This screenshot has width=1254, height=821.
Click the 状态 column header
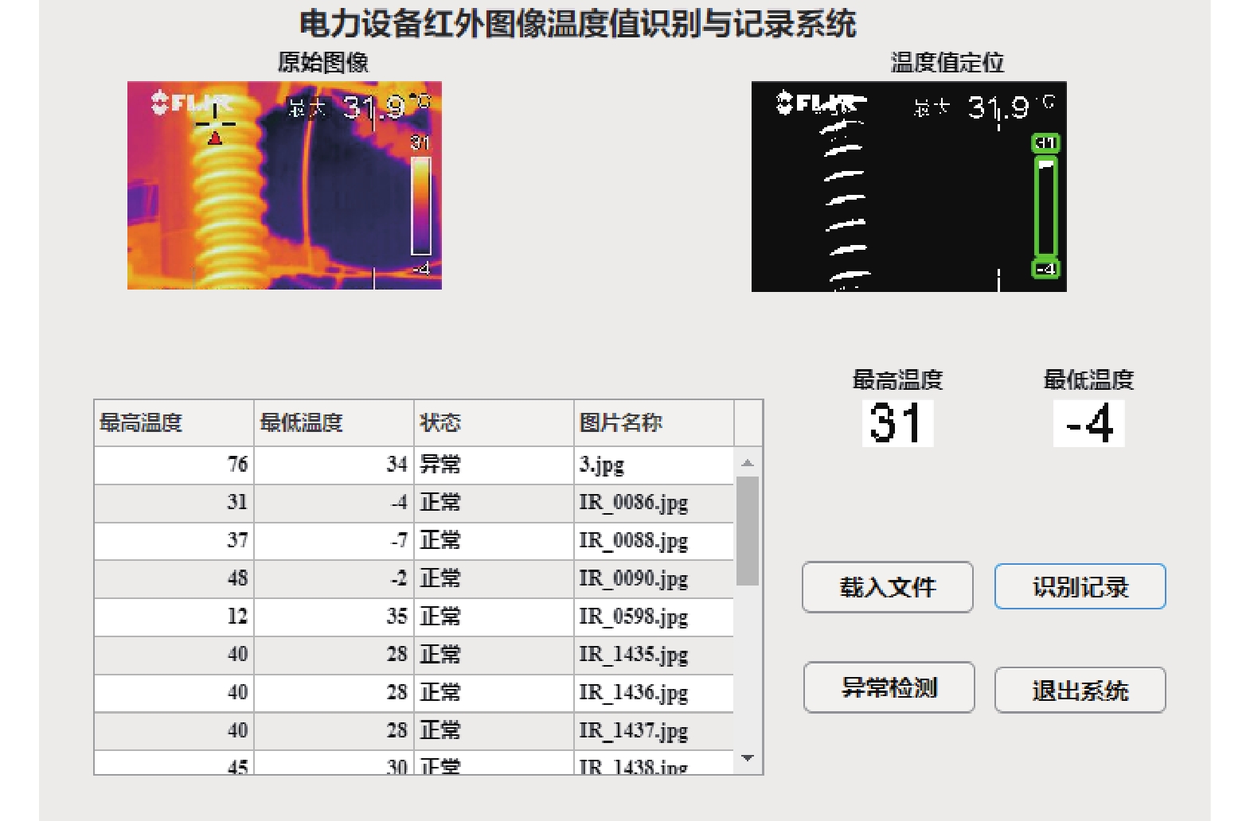click(494, 422)
